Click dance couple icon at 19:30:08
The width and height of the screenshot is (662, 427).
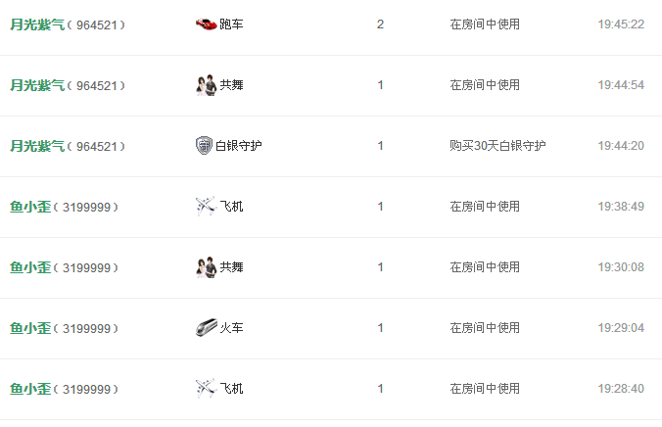[206, 267]
